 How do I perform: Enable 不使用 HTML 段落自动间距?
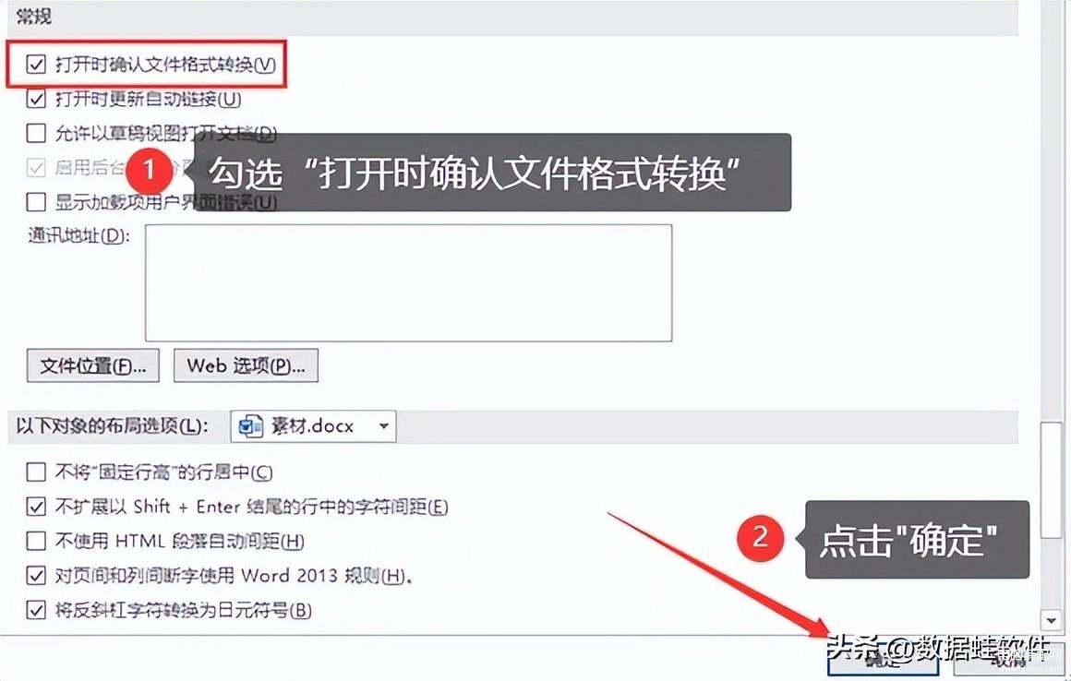[35, 541]
